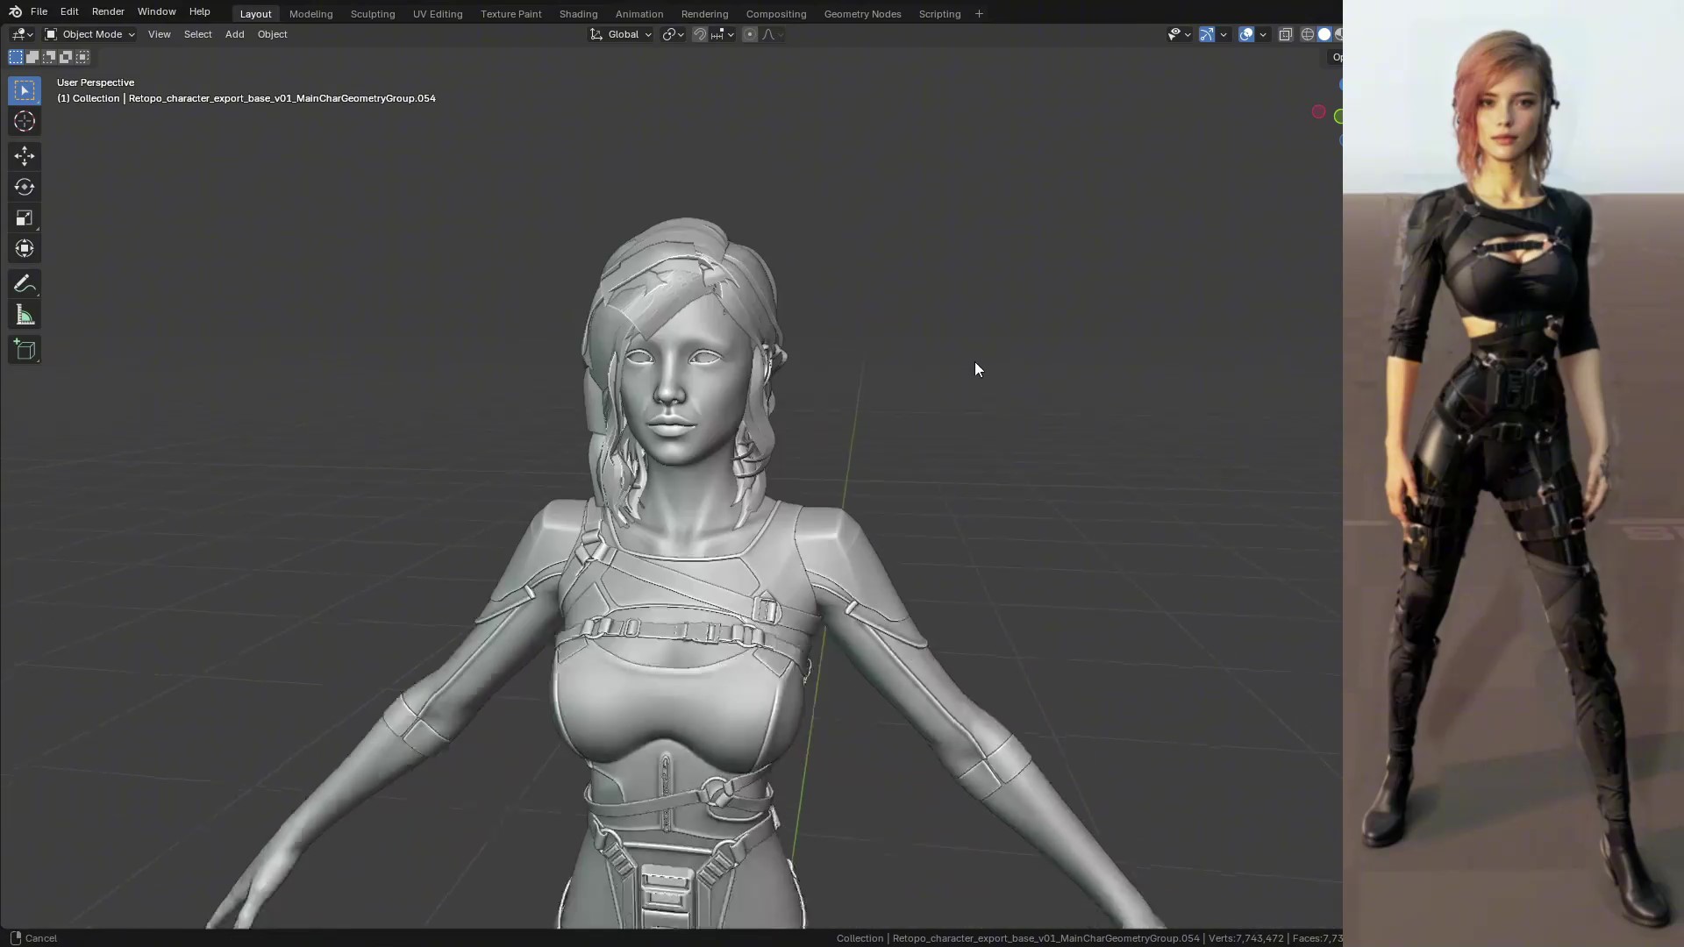1684x947 pixels.
Task: Activate the Move tool
Action: 25,156
